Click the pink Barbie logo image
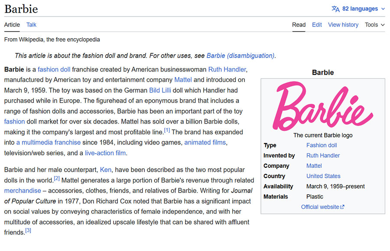This screenshot has width=390, height=251. coord(323,106)
